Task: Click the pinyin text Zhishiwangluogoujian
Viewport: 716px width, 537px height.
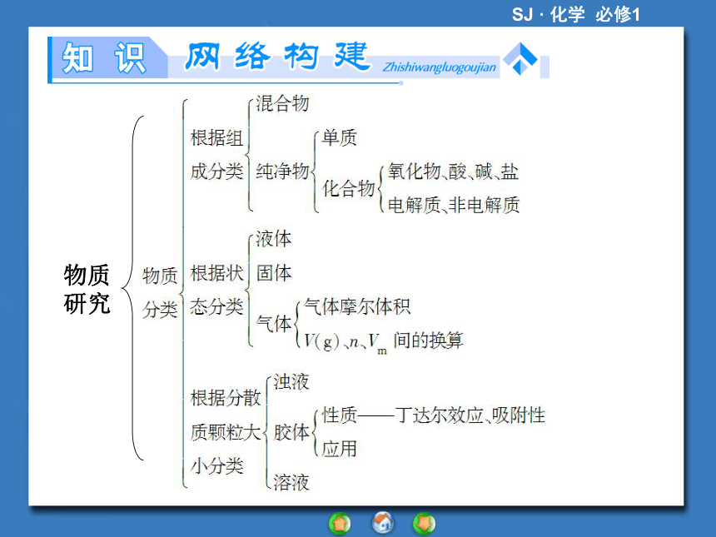Action: [x=440, y=67]
